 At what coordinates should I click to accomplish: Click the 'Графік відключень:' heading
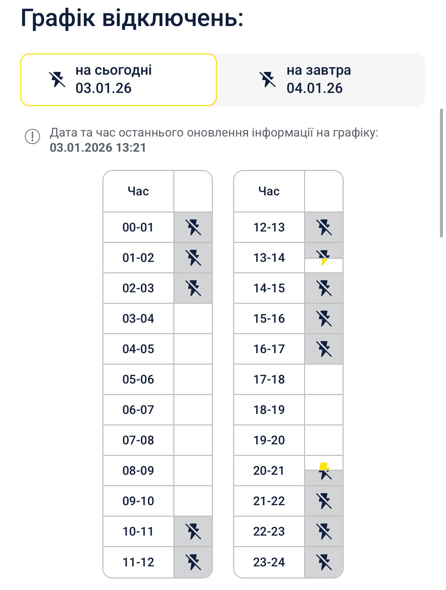132,18
